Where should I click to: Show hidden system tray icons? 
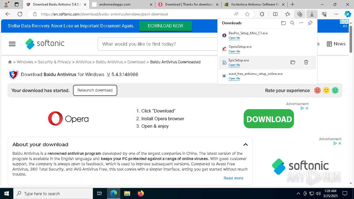point(298,193)
